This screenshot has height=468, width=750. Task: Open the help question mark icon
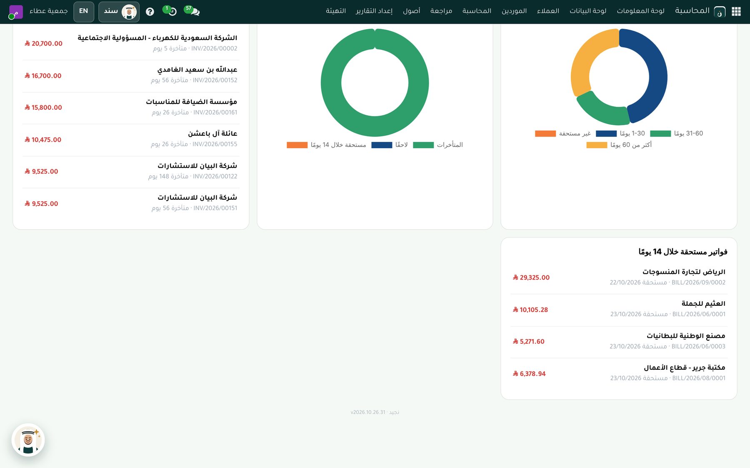click(x=150, y=12)
